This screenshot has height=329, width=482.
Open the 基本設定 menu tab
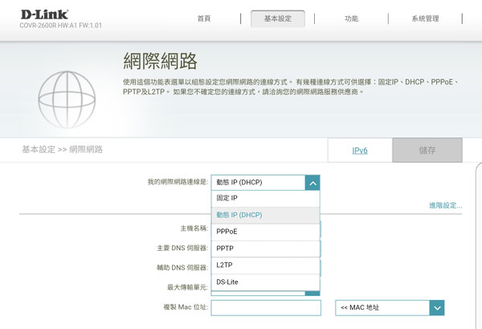click(x=278, y=19)
